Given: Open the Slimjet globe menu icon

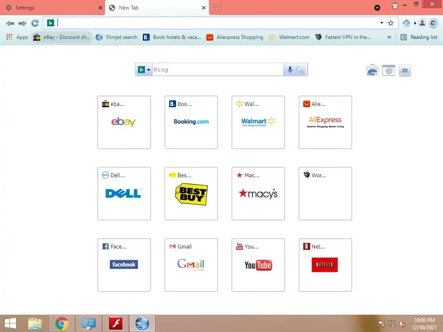Looking at the screenshot, I should (433, 23).
